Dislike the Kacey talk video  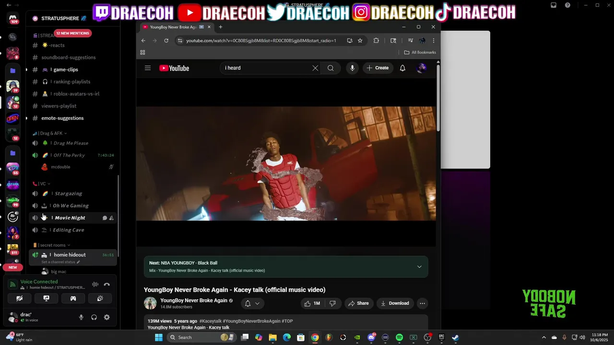point(333,303)
